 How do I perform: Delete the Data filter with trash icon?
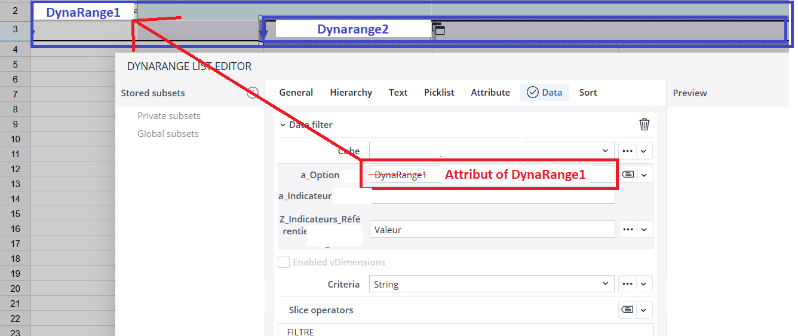(x=644, y=124)
